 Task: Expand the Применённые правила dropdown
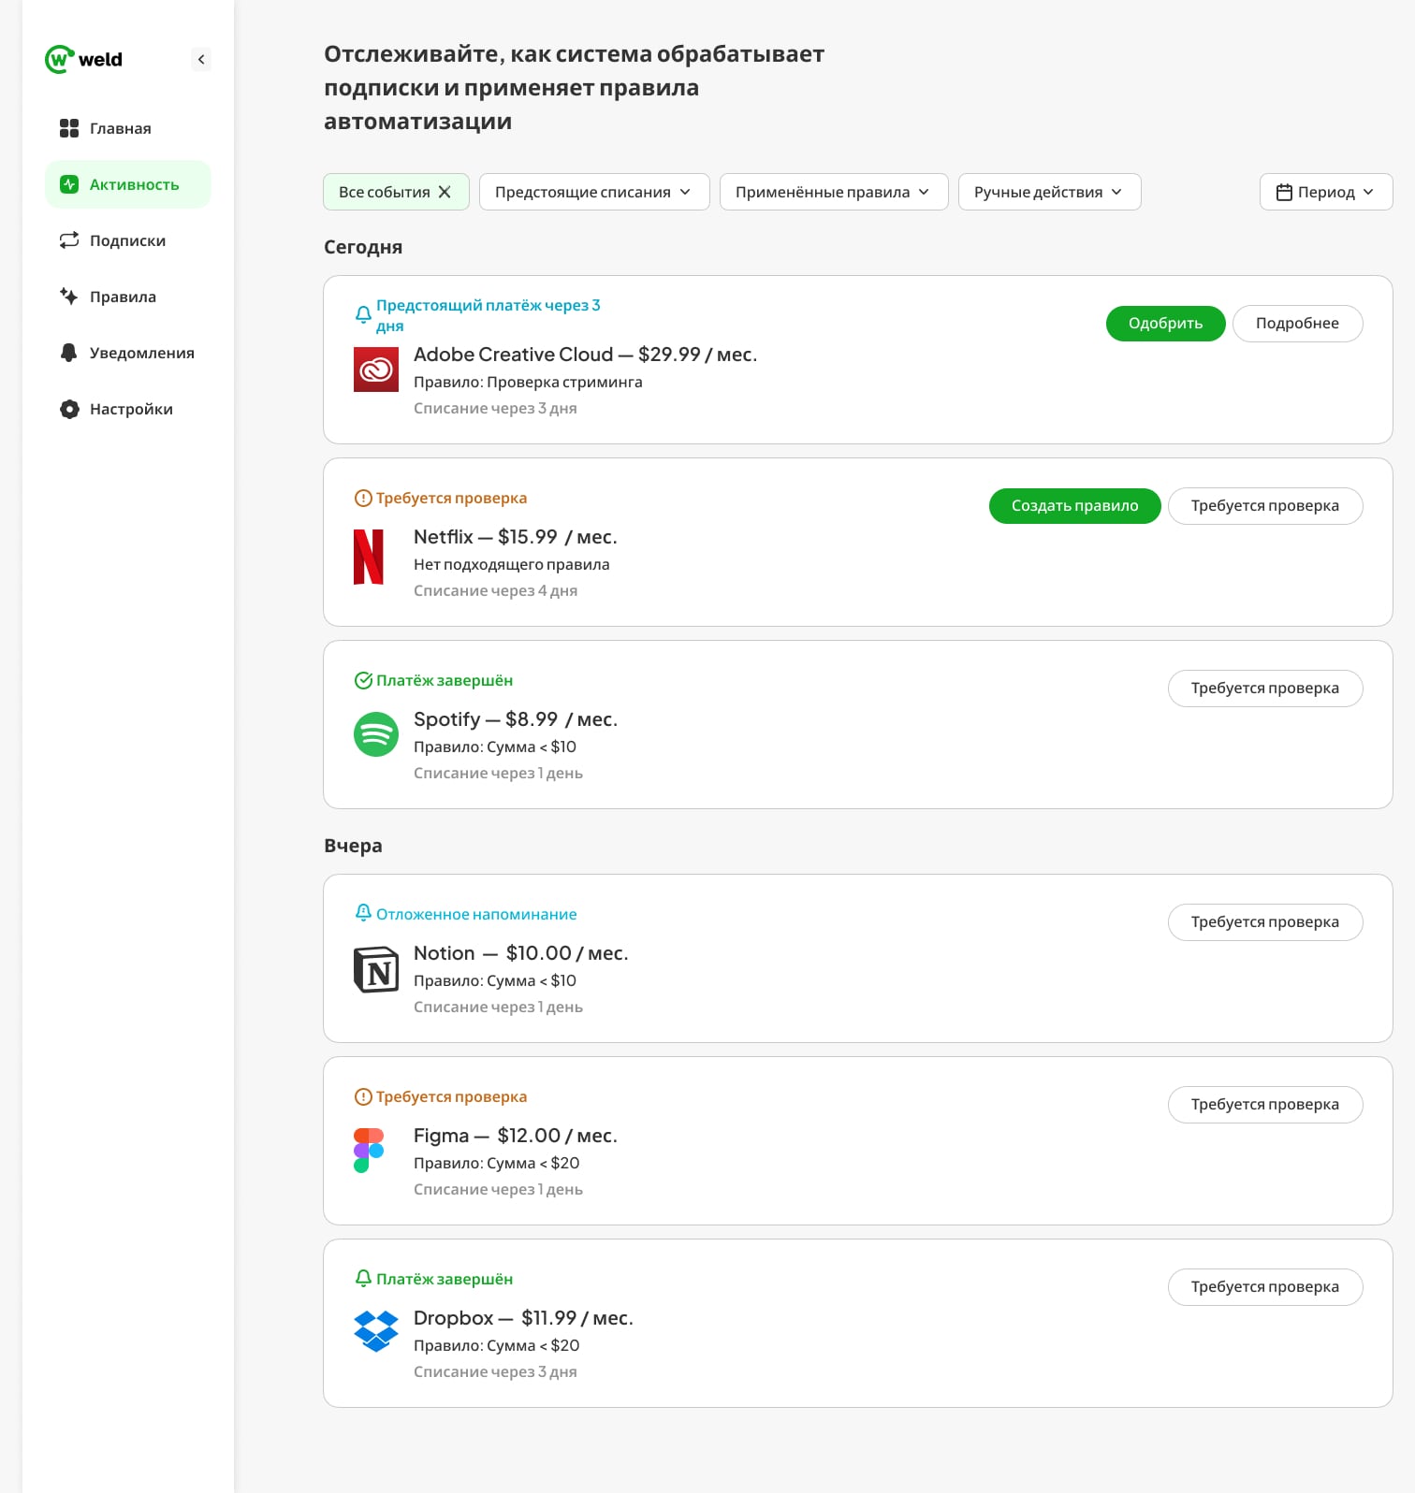point(834,192)
